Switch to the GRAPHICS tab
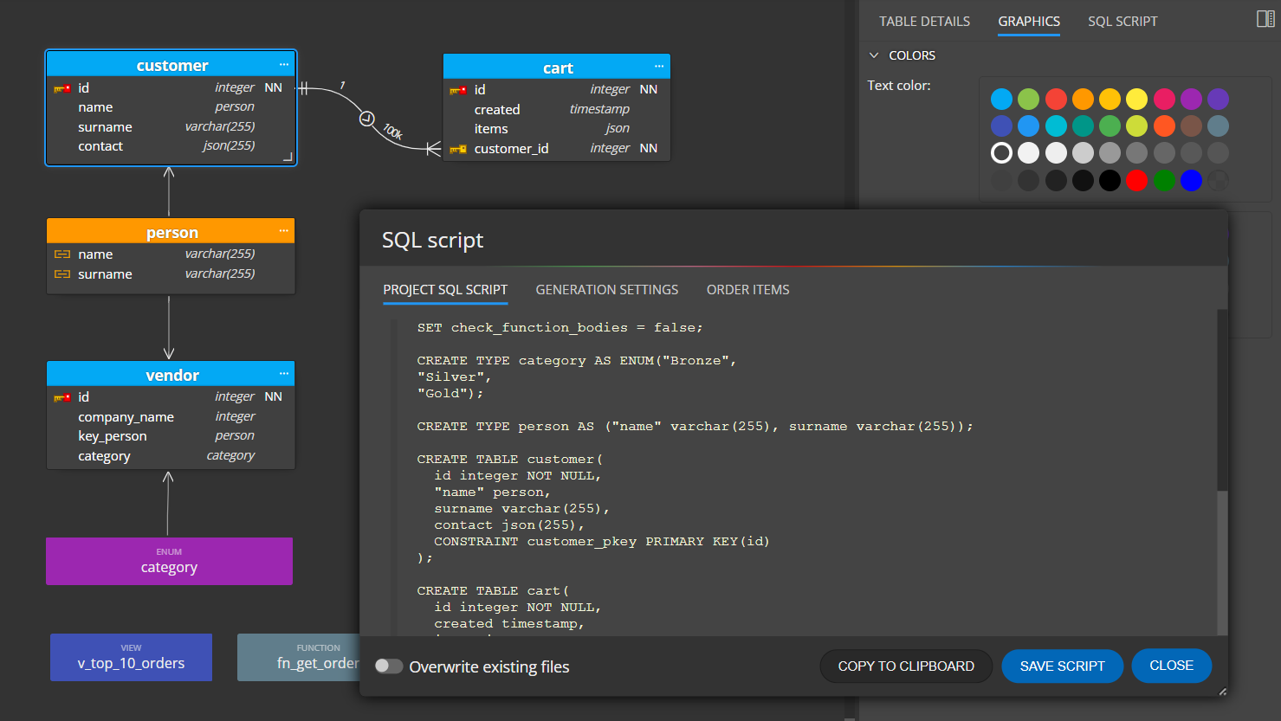The width and height of the screenshot is (1281, 721). (1029, 21)
